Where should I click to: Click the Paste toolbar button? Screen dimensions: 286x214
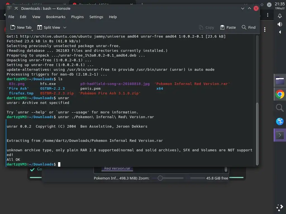228,27
